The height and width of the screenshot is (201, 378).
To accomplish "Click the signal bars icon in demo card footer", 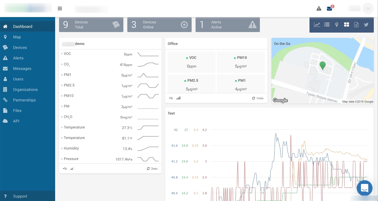I will 72,169.
